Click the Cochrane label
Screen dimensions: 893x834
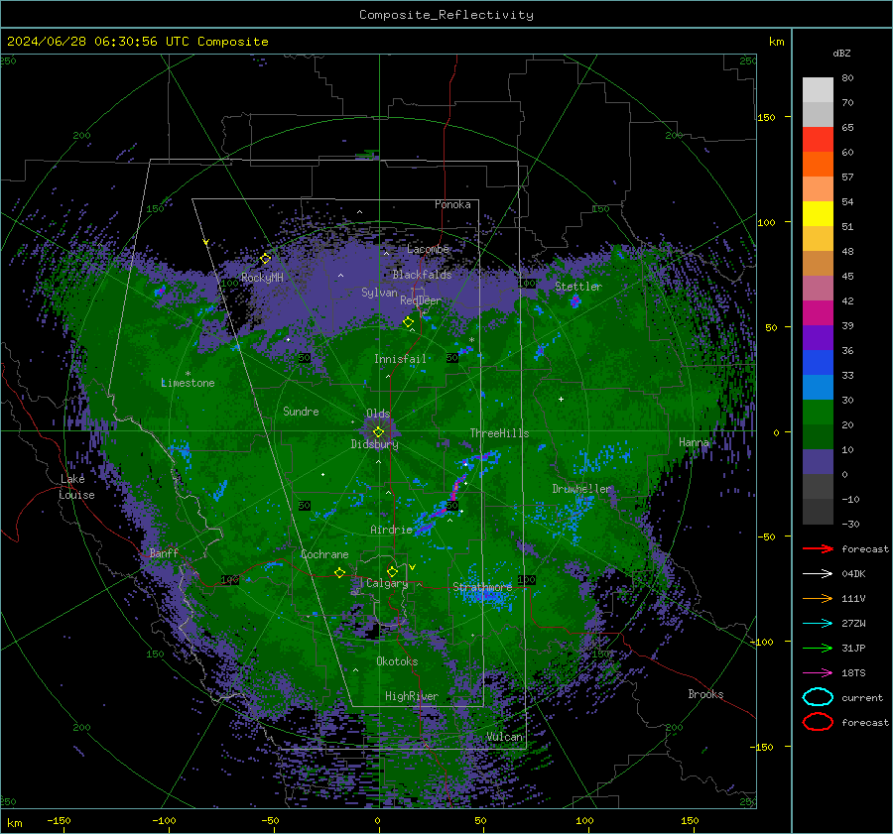(x=324, y=554)
